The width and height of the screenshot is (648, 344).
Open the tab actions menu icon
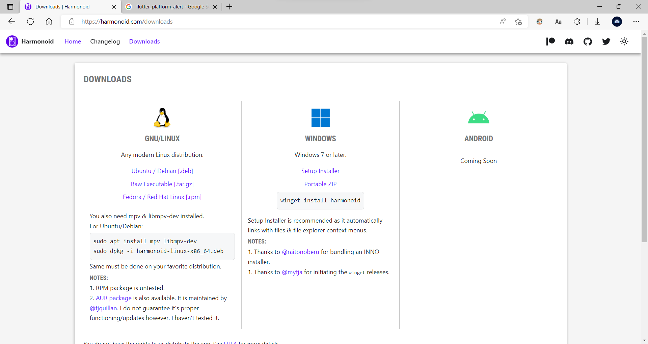click(x=10, y=7)
